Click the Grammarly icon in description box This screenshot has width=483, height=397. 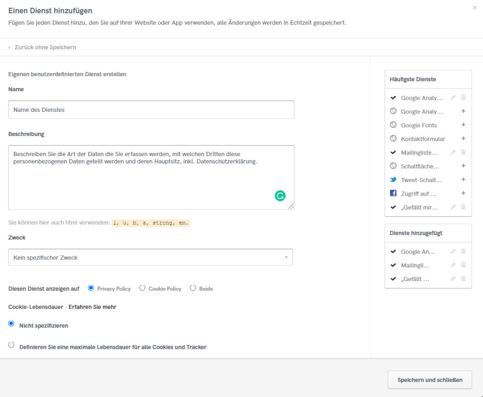(280, 196)
